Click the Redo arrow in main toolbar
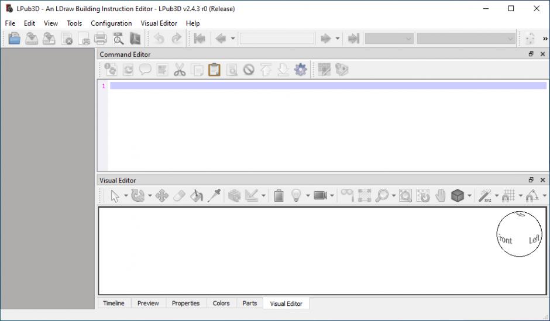This screenshot has height=321, width=550. point(177,38)
